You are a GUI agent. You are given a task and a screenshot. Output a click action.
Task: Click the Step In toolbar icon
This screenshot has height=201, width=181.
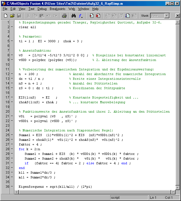point(114,16)
